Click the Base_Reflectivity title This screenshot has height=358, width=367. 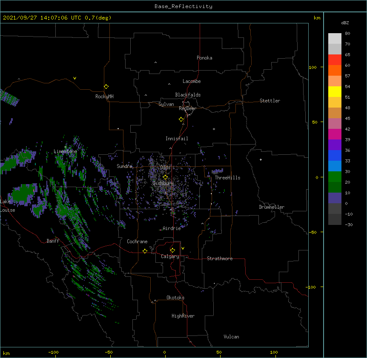[x=183, y=6]
